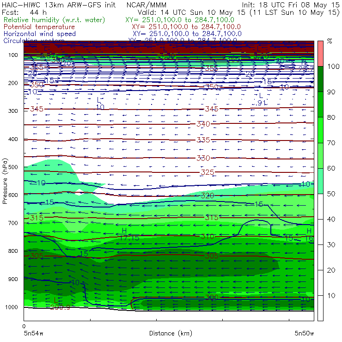
Task: Click the blue XY coordinates for horizontal wind speed
Action: (187, 34)
